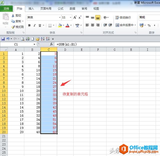Open file folder icon in quick toolbar
Screen dimensions: 160x156
point(37,39)
